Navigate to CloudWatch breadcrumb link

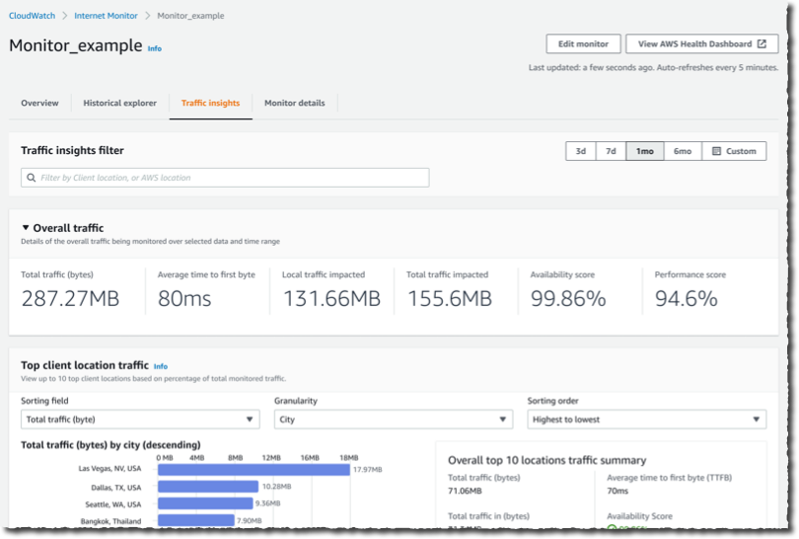(31, 16)
